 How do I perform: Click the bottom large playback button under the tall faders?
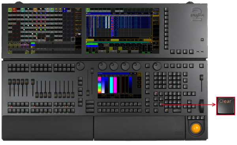[x=90, y=110]
